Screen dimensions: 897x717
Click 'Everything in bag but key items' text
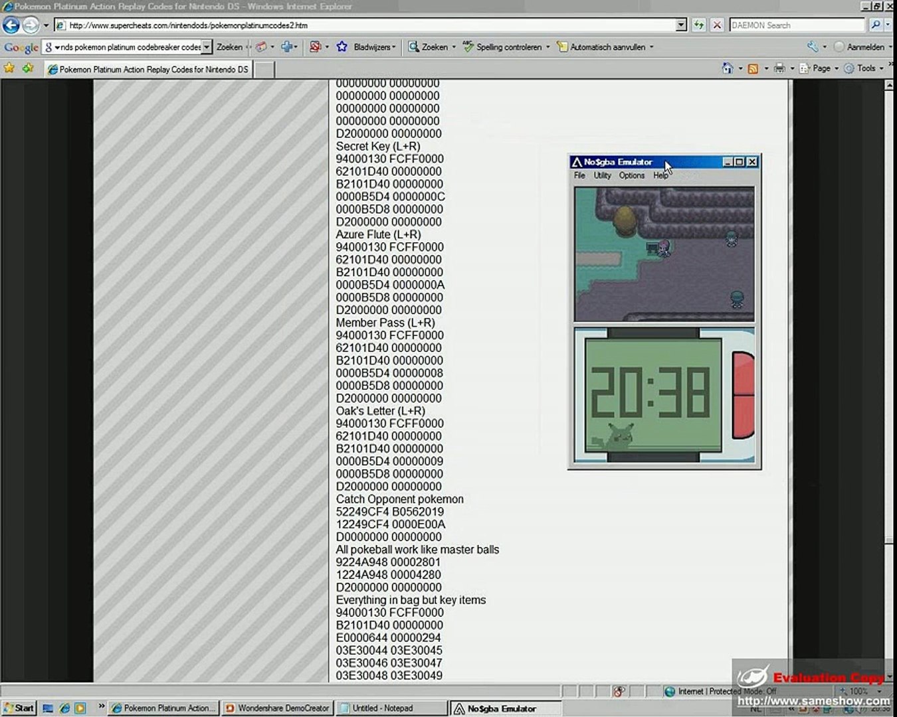[x=411, y=600]
